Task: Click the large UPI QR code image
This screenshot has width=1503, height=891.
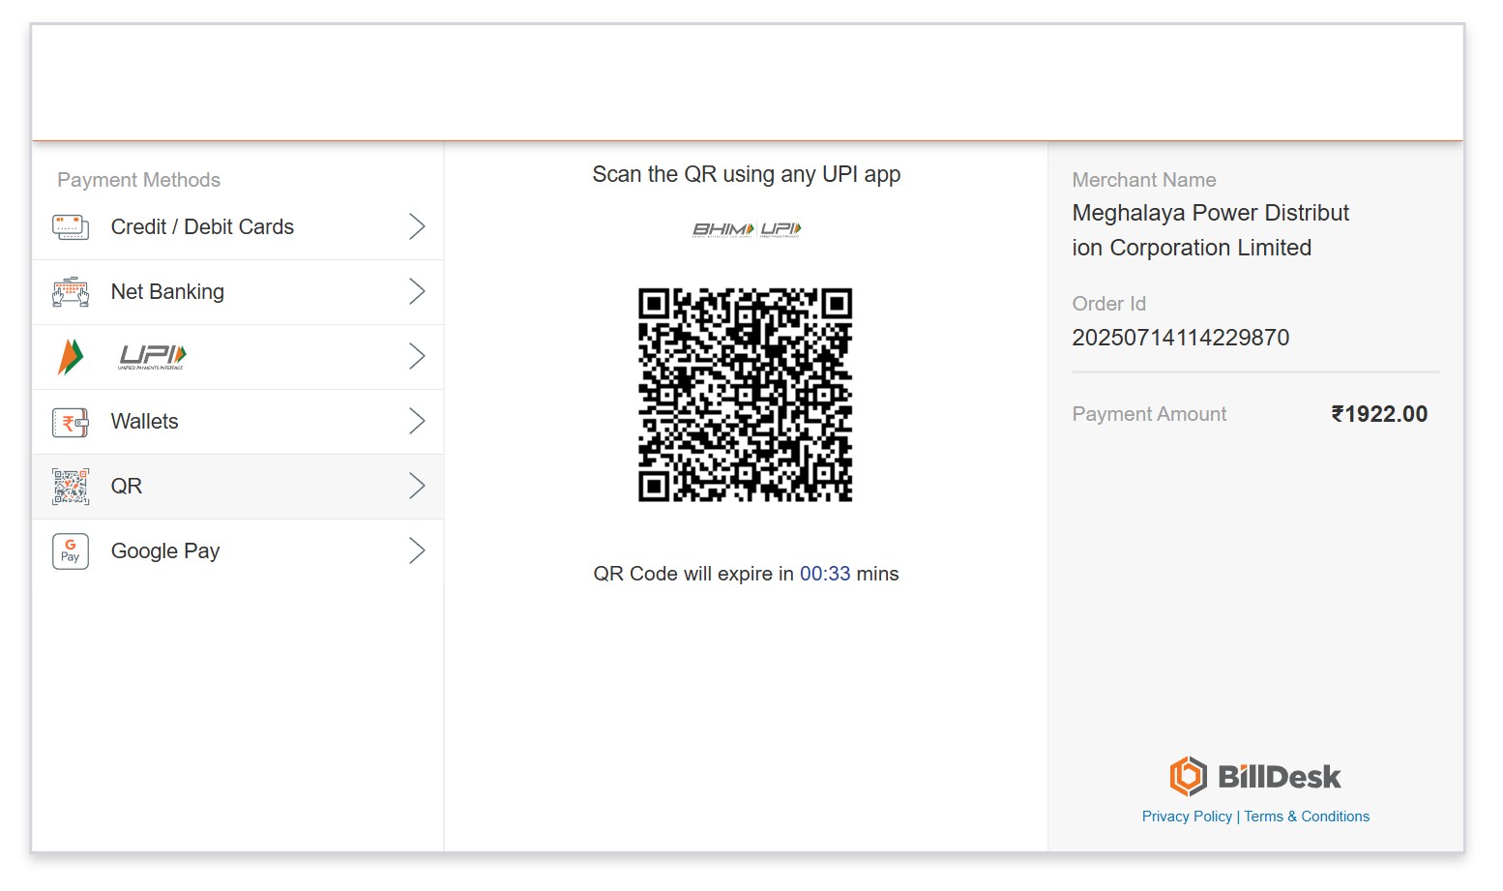Action: [x=745, y=395]
